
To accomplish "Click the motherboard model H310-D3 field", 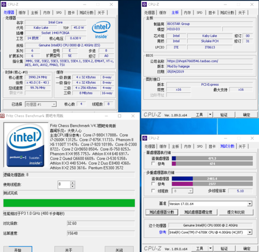I will 194,29.
